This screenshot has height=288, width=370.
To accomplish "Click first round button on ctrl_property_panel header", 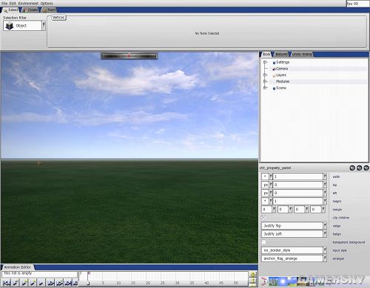I will pyautogui.click(x=352, y=168).
